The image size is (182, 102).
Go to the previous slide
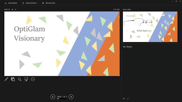pyautogui.click(x=53, y=97)
